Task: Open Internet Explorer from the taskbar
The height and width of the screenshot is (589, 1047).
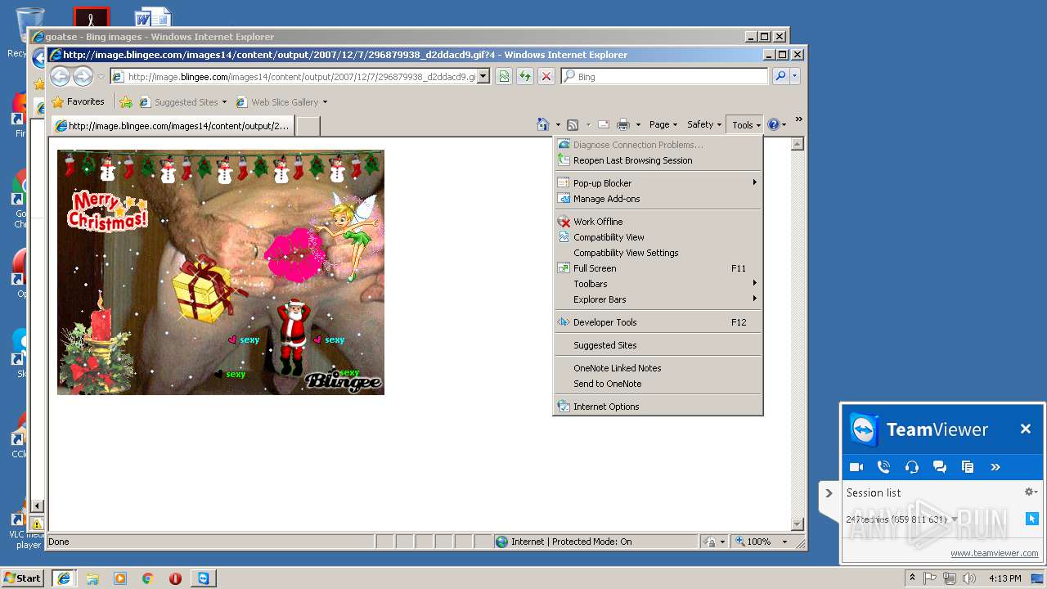Action: (64, 578)
